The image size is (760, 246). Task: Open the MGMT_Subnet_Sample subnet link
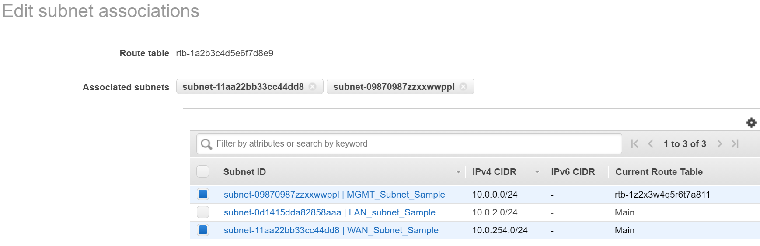point(334,195)
